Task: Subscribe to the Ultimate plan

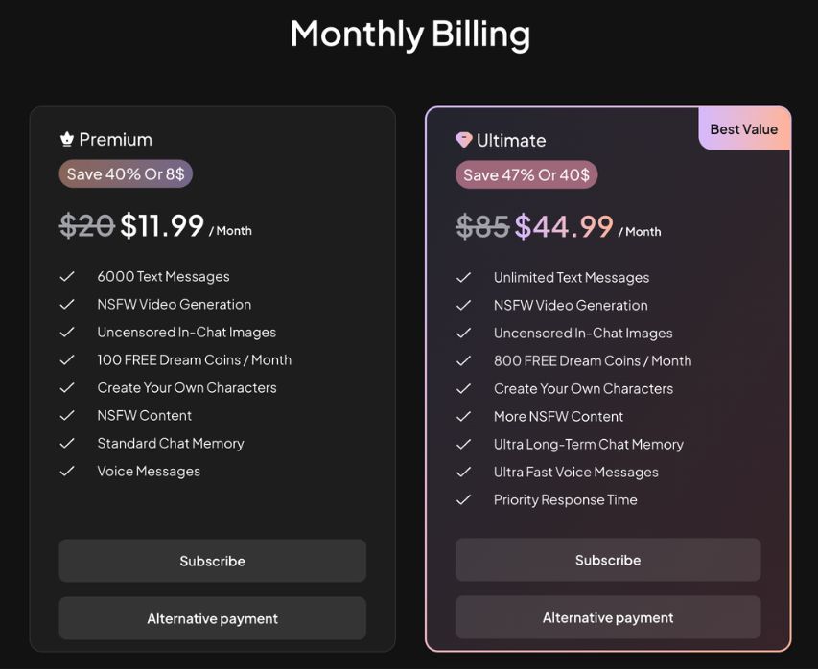Action: point(607,560)
